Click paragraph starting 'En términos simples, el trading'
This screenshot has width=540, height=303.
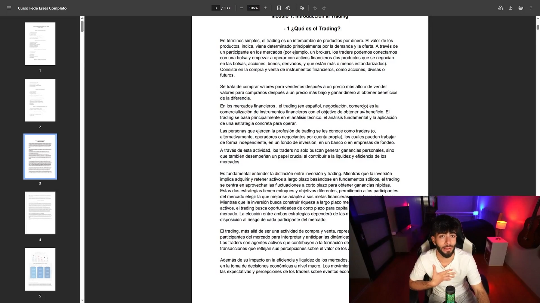(309, 58)
